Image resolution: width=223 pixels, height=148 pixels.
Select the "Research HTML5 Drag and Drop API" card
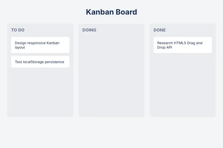coord(183,45)
